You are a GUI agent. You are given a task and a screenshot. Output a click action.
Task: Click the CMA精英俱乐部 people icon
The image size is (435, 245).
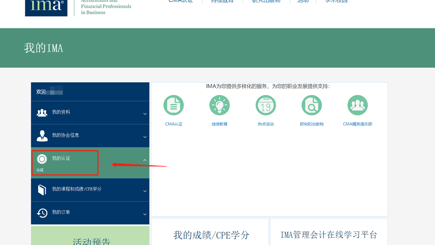(358, 105)
